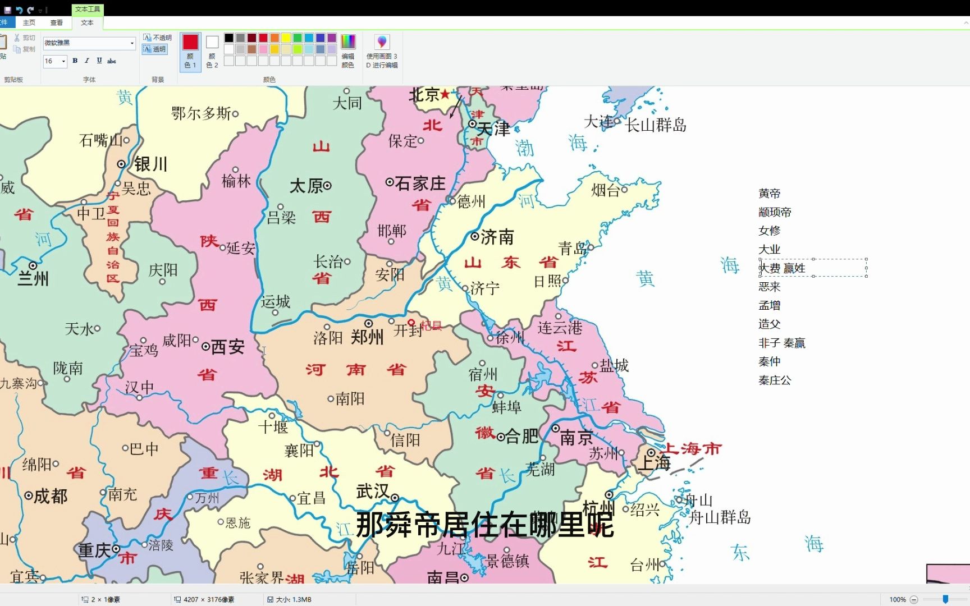Toggle Italic formatting

point(87,61)
